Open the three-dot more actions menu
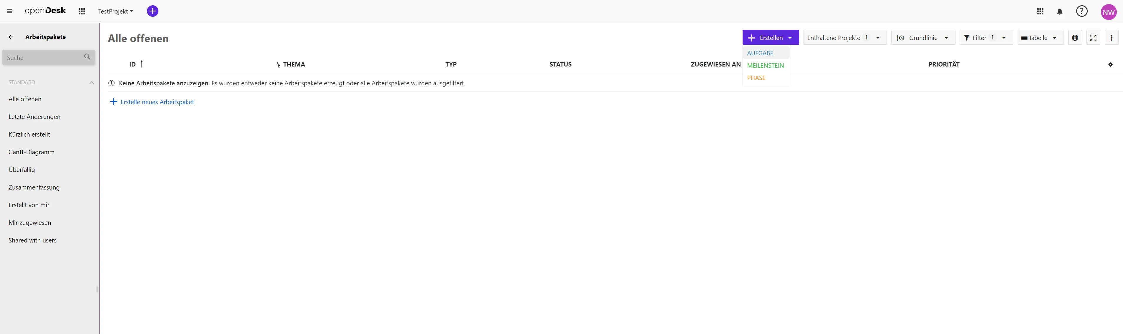The width and height of the screenshot is (1123, 334). pyautogui.click(x=1111, y=38)
